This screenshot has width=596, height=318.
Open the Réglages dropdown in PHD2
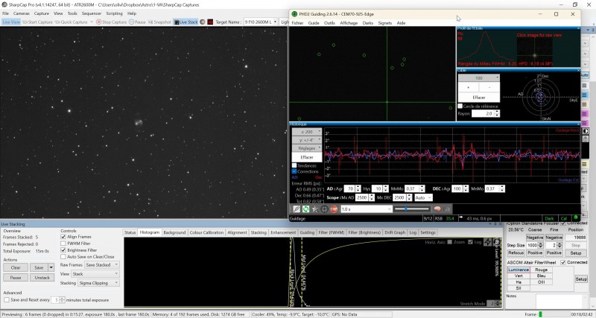click(307, 148)
